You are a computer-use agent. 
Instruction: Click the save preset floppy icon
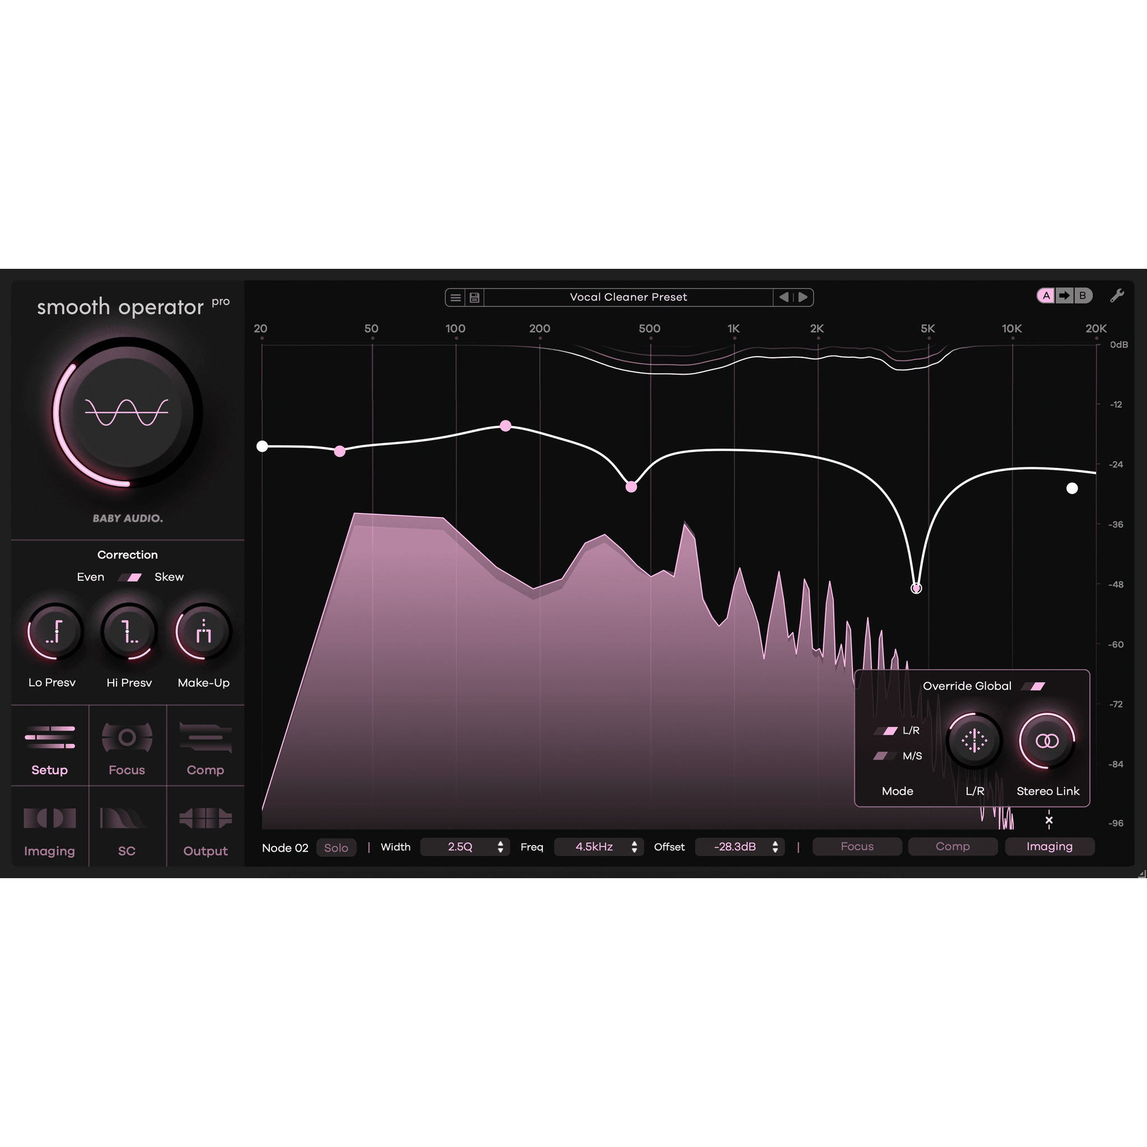point(474,297)
